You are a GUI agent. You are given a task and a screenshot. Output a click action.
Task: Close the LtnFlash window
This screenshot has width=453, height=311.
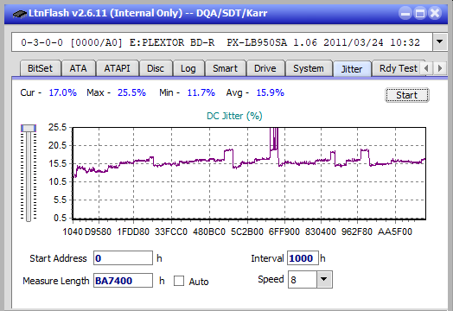pos(435,13)
